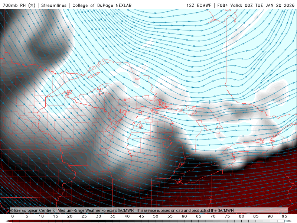This screenshot has width=297, height=223.
Task: Click the "60" value on the color scale
Action: click(184, 216)
